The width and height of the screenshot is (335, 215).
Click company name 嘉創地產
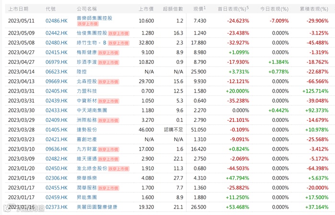coord(87,139)
